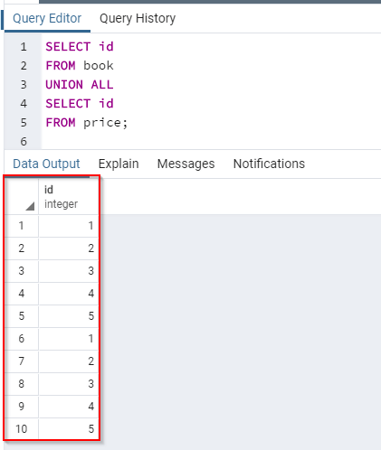Viewport: 381px width, 450px height.
Task: View the Notifications tab
Action: 269,164
